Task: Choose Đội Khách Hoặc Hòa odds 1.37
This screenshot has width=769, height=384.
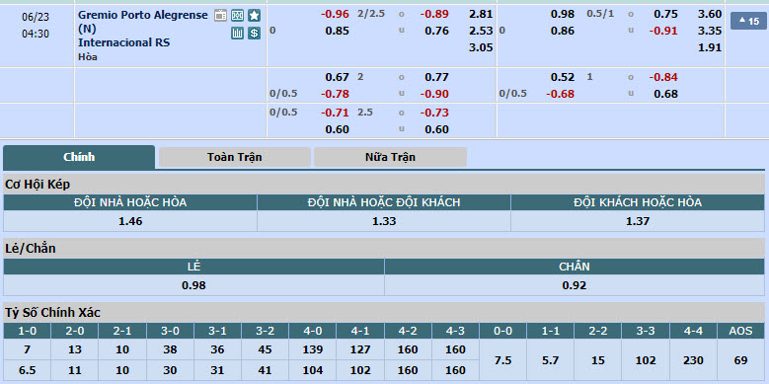Action: (x=638, y=221)
